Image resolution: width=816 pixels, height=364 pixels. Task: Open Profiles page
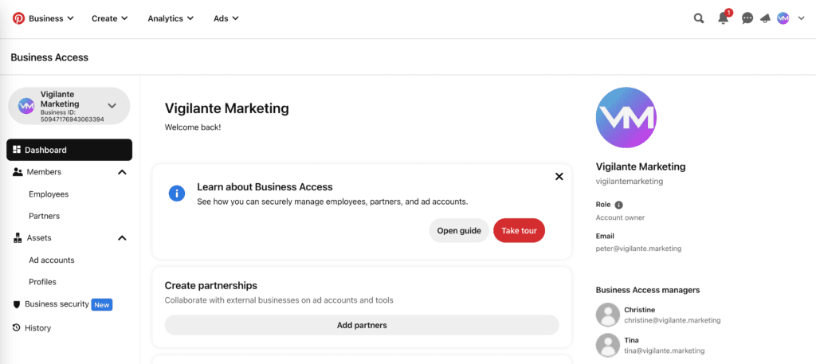pyautogui.click(x=43, y=282)
